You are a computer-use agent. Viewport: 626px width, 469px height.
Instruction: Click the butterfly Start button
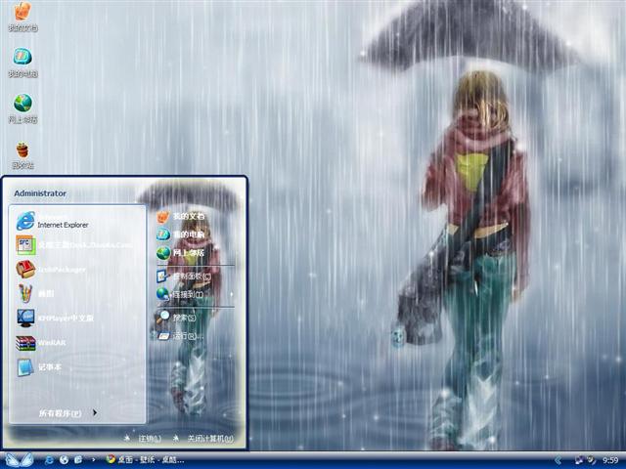point(19,460)
